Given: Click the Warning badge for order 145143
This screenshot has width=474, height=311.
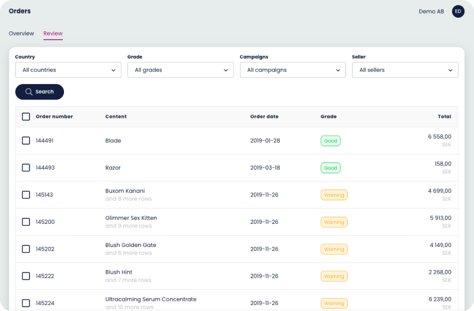Looking at the screenshot, I should click(x=334, y=195).
